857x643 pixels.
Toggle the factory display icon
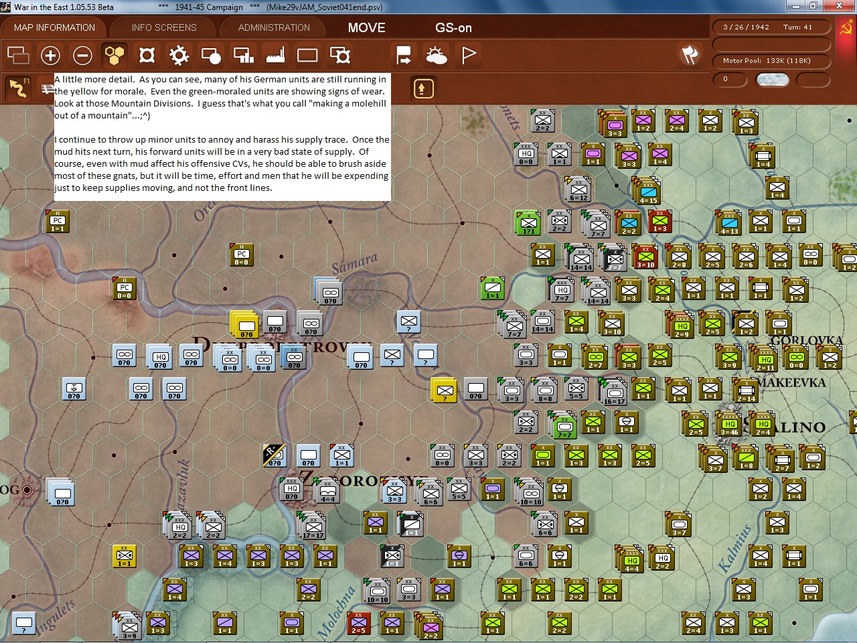275,55
